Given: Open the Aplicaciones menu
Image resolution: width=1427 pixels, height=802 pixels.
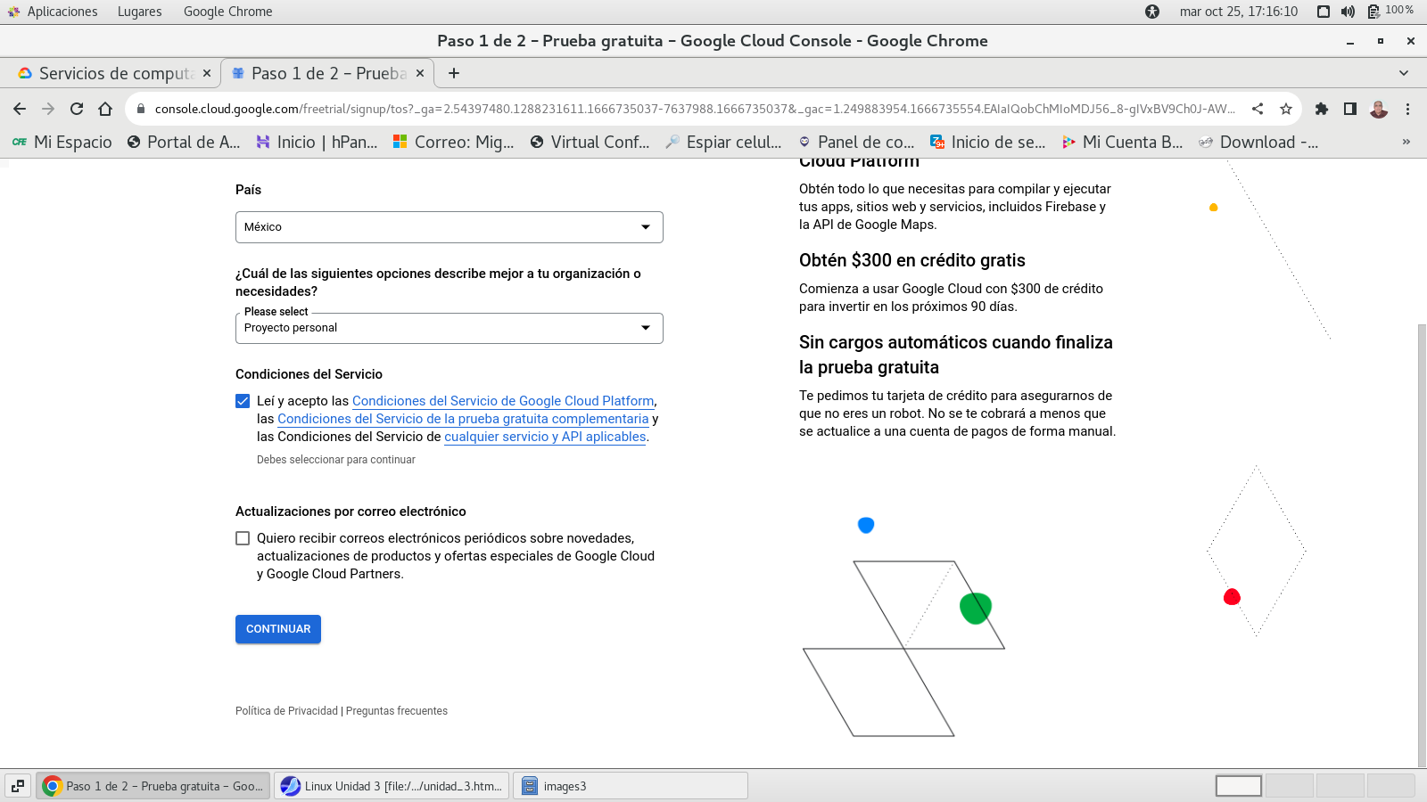Looking at the screenshot, I should point(62,12).
